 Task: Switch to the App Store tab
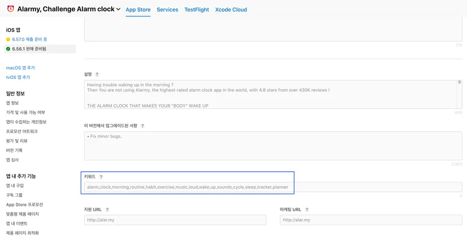pyautogui.click(x=138, y=10)
